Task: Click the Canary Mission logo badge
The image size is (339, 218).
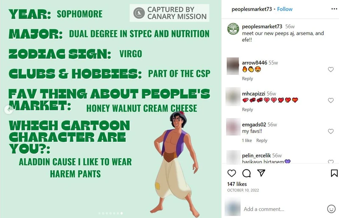Action: 139,13
